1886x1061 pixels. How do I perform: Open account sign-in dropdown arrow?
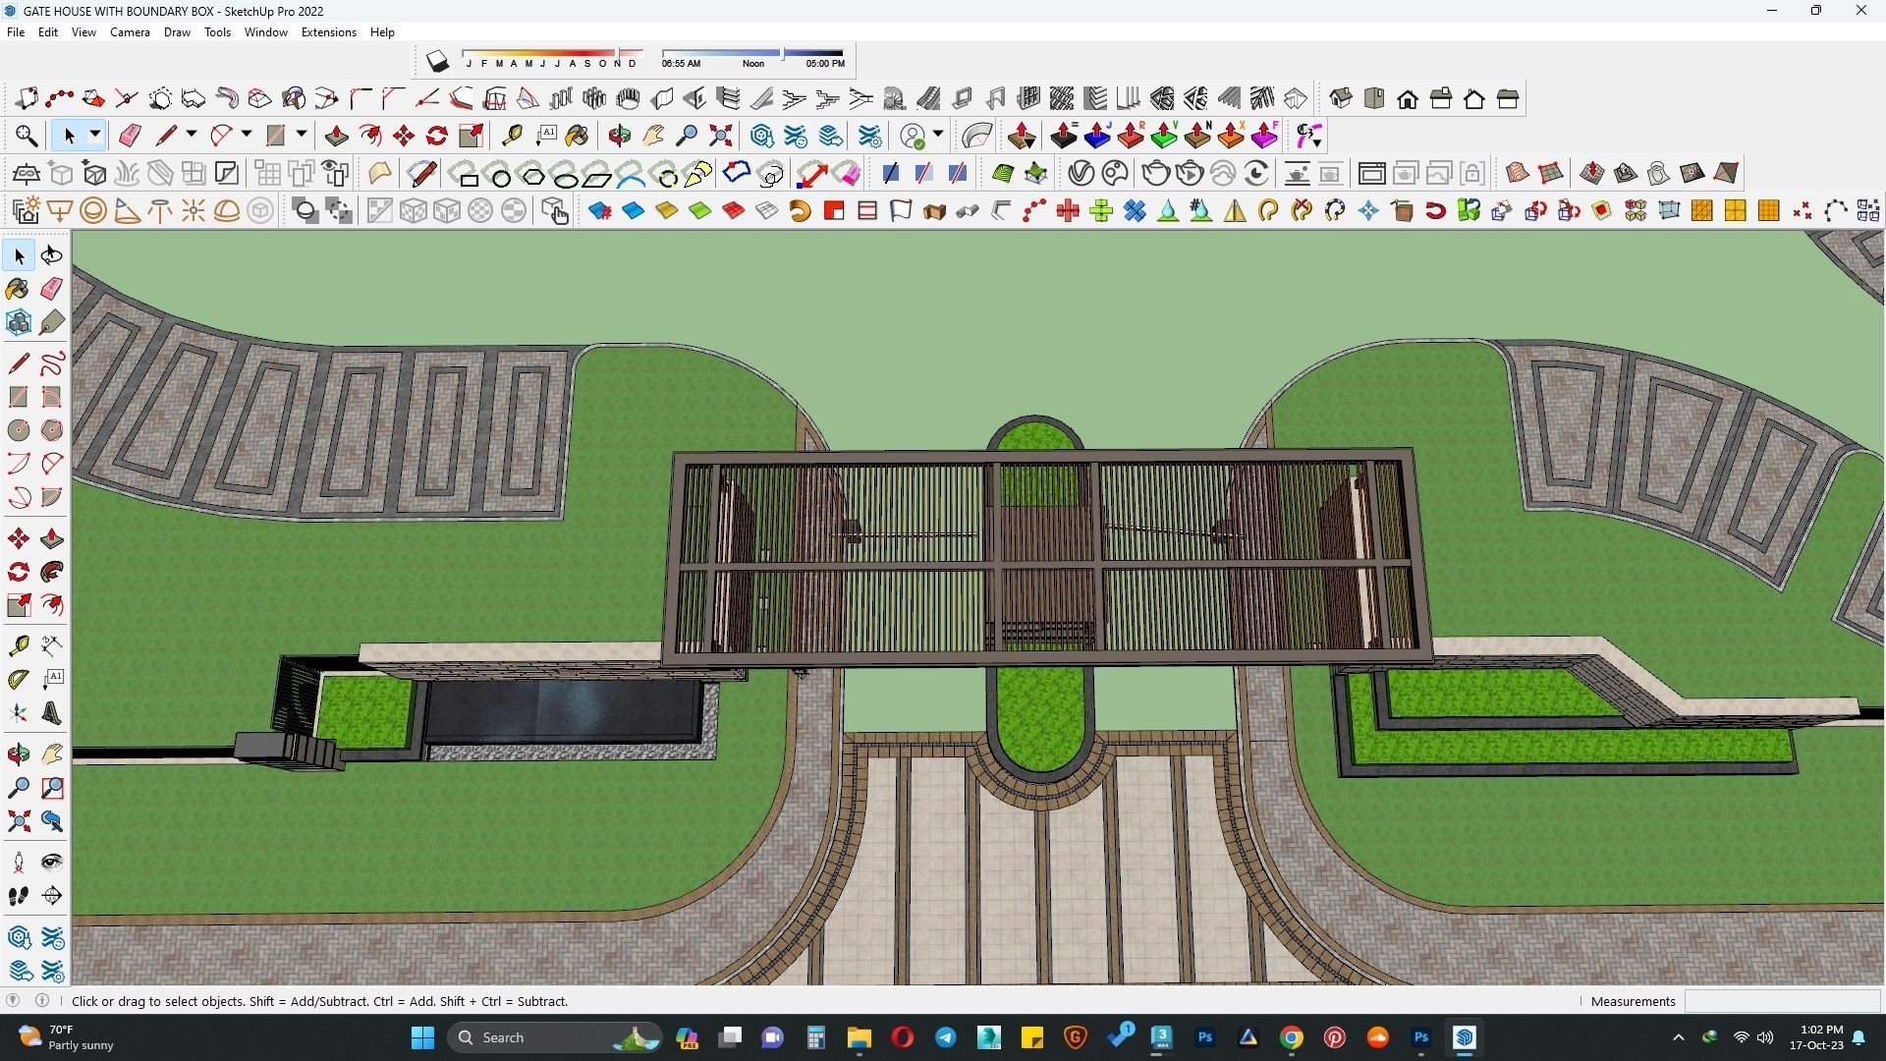tap(939, 136)
